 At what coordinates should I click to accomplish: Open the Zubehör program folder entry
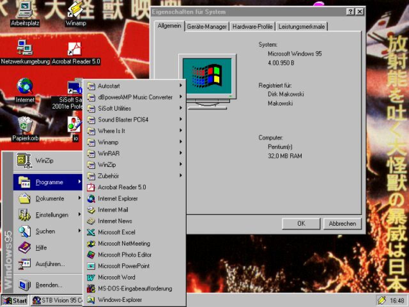pos(135,176)
